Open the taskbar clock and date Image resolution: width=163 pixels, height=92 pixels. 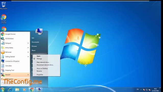155,90
